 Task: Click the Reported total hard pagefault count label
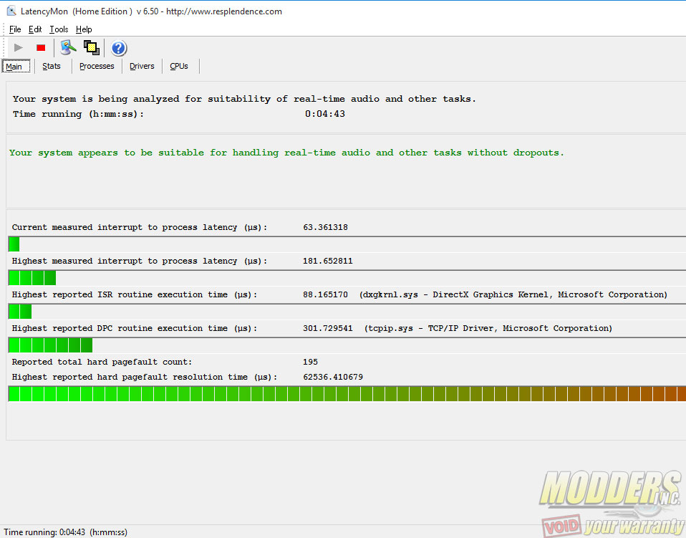[x=102, y=362]
